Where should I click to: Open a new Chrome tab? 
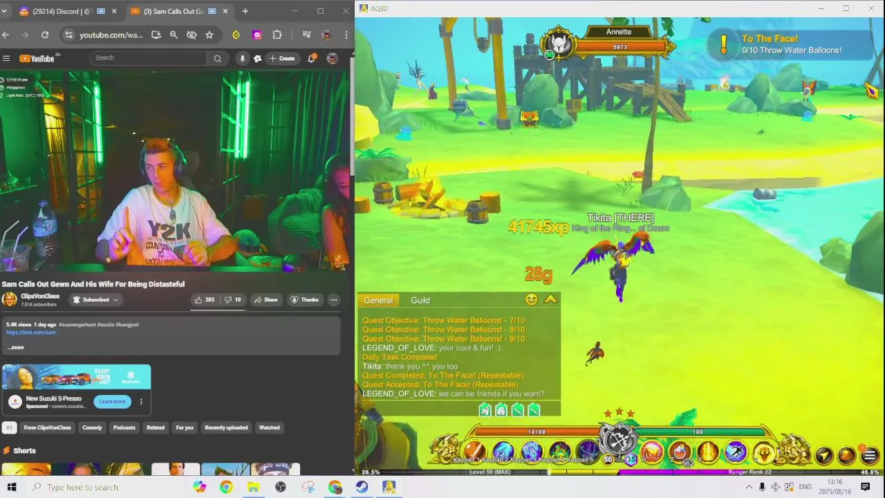click(x=245, y=11)
